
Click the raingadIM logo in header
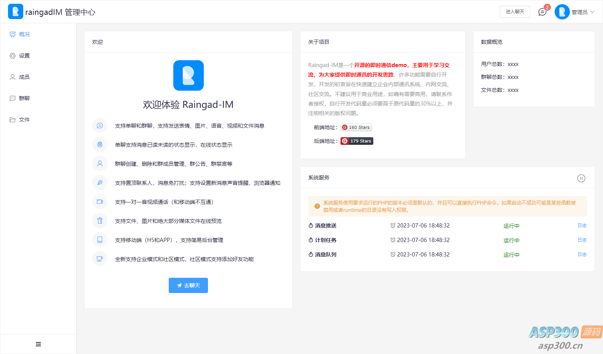[16, 12]
